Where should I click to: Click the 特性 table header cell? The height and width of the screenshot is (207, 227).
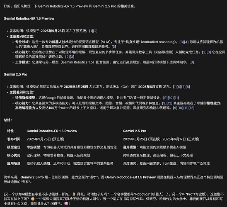(10, 131)
